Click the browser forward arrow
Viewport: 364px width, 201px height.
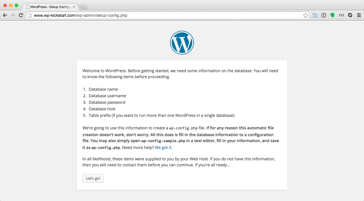[13, 15]
